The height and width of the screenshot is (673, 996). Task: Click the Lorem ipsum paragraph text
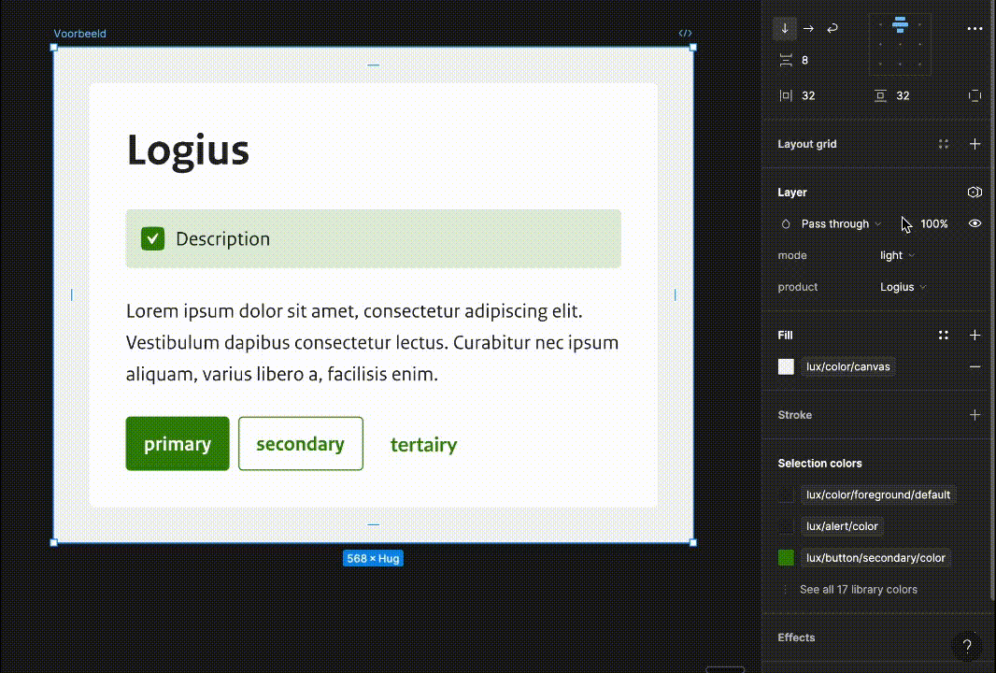(x=372, y=342)
